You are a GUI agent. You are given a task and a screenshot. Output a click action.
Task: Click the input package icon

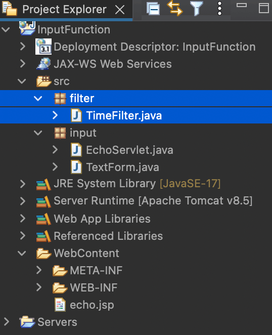coord(60,133)
